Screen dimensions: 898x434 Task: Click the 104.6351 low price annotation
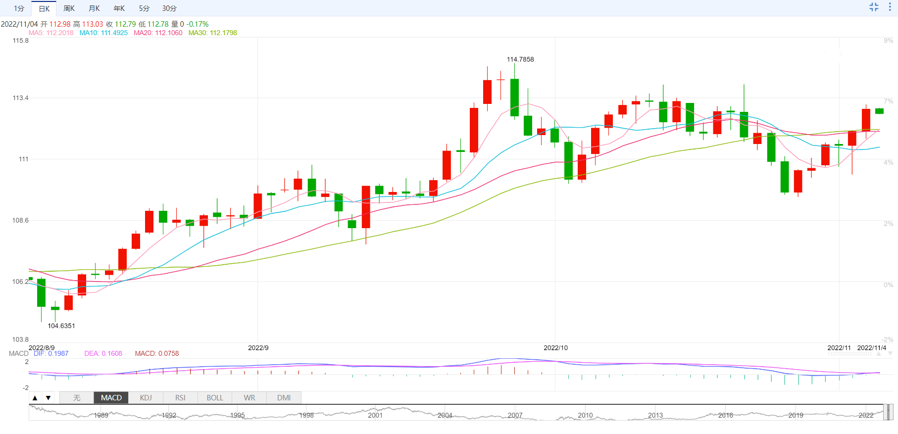pos(61,326)
